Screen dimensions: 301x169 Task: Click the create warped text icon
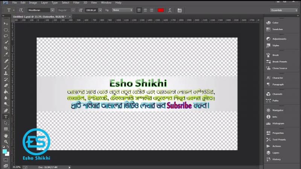point(170,10)
